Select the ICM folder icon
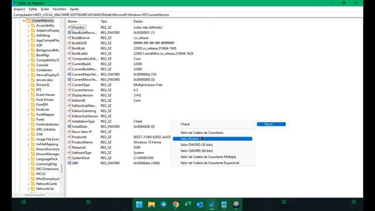375x211 pixels. tap(33, 134)
